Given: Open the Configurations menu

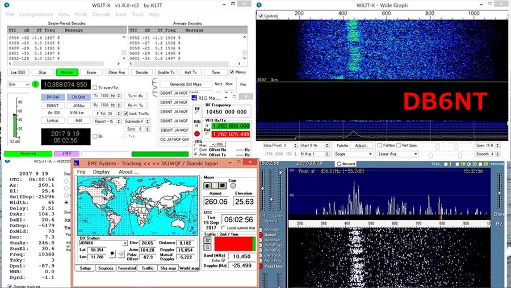Looking at the screenshot, I should 36,14.
